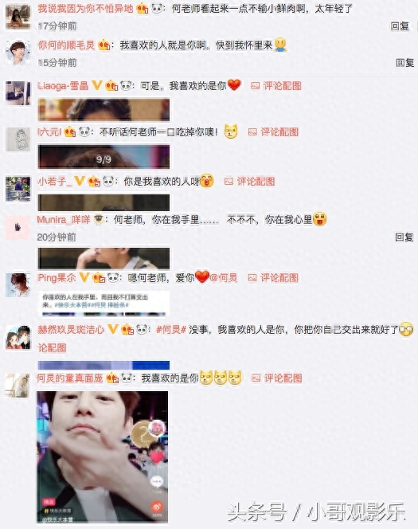Open the text screenshot thumbnail under Ping果尒
Viewport: 418px width, 529px height.
[104, 304]
